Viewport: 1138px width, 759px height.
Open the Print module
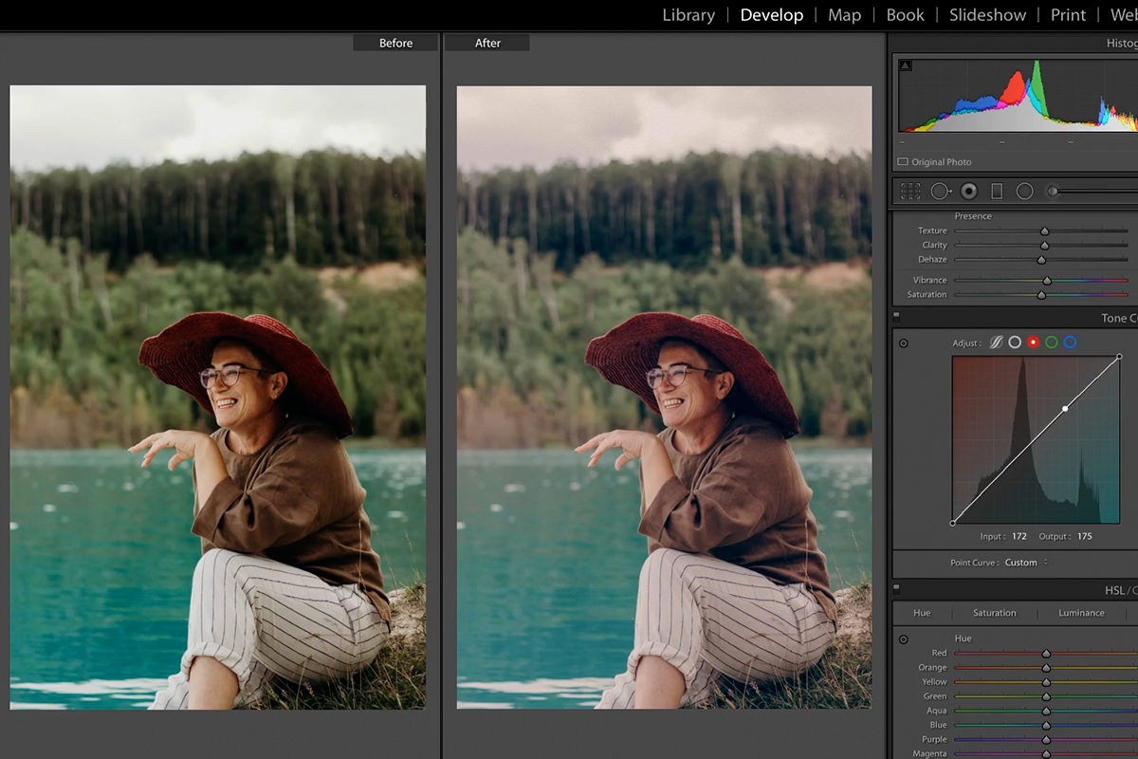pyautogui.click(x=1068, y=15)
